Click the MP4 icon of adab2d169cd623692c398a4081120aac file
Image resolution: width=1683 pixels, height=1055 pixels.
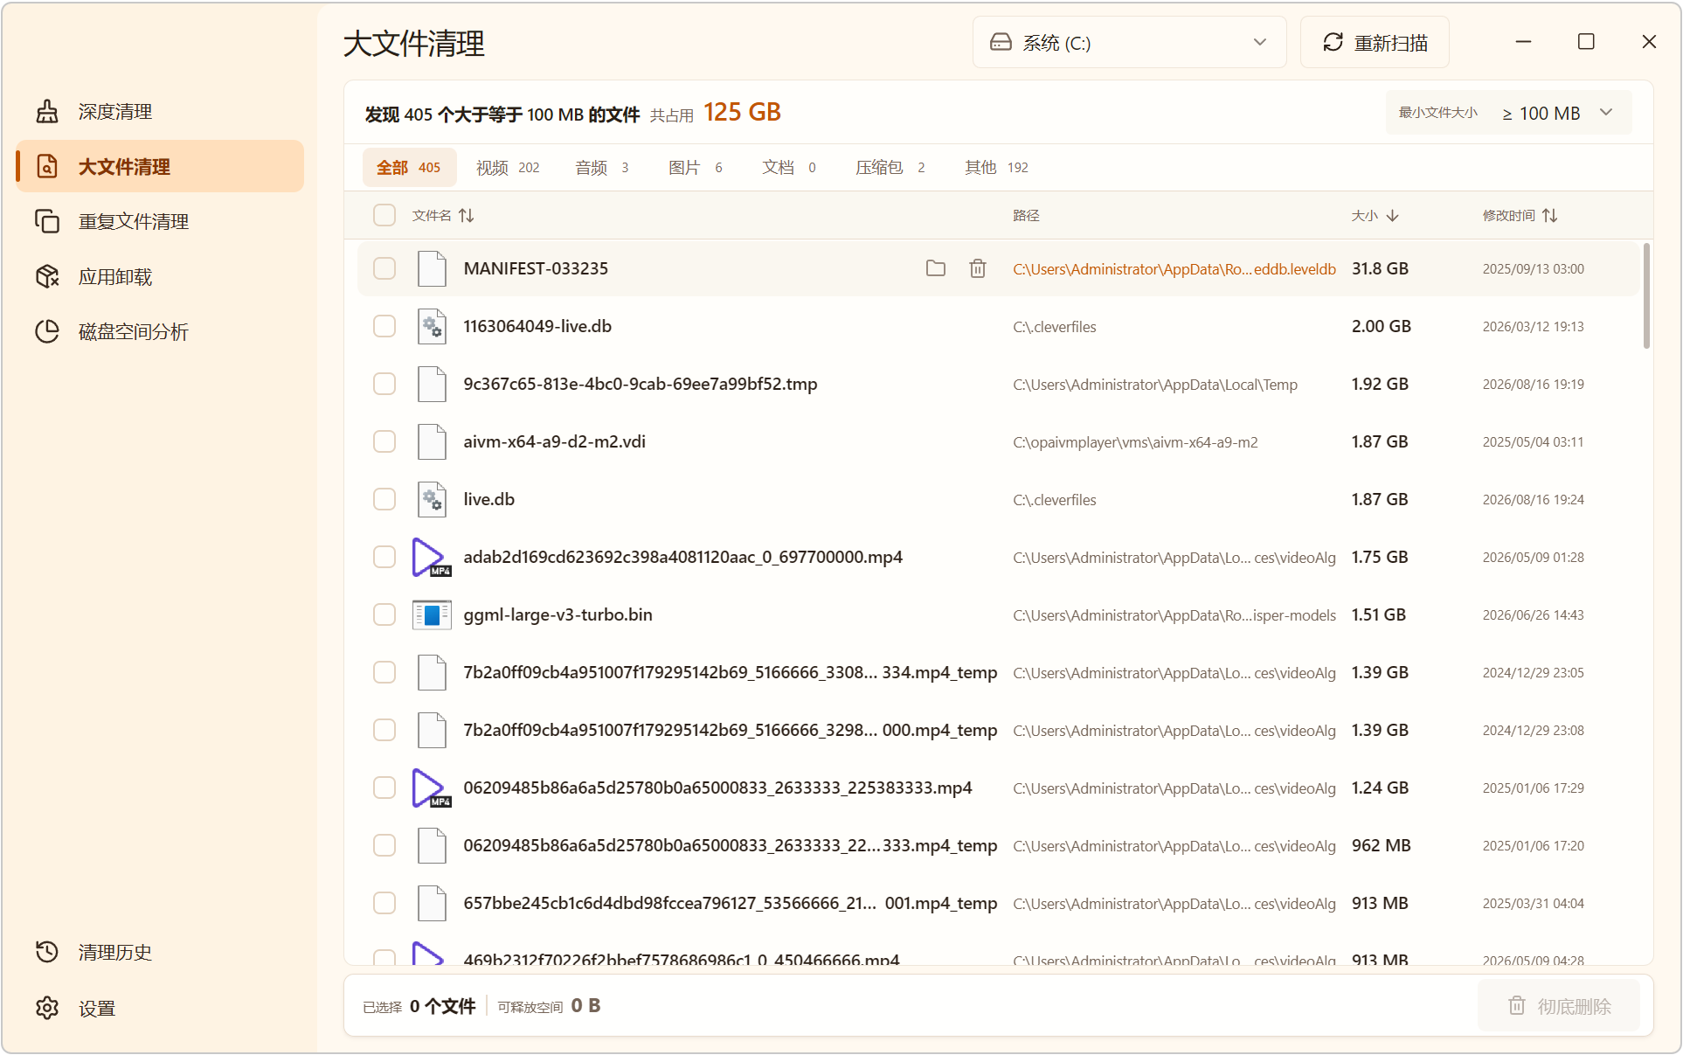tap(431, 557)
